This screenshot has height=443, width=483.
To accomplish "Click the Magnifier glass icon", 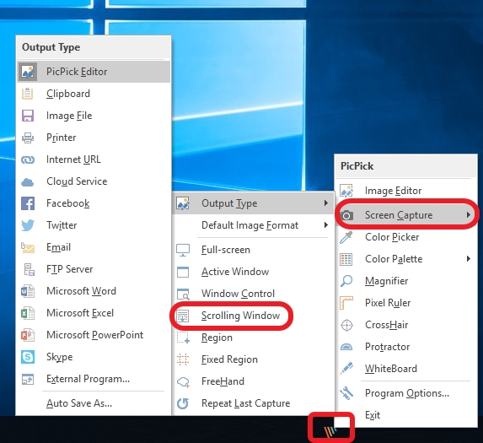I will pyautogui.click(x=346, y=281).
